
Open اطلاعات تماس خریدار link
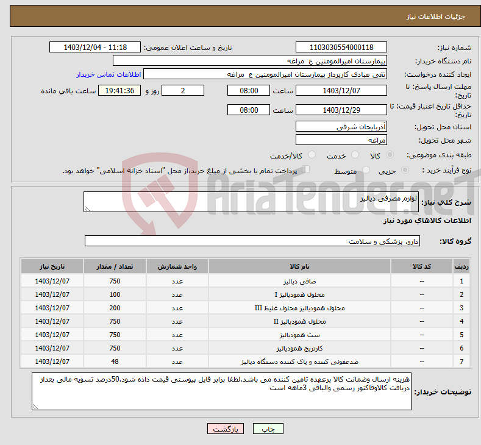pyautogui.click(x=109, y=74)
